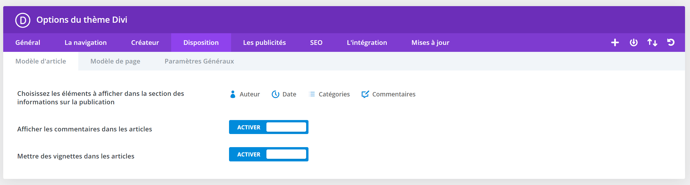
Task: Toggle Catégories post info option
Action: point(329,94)
